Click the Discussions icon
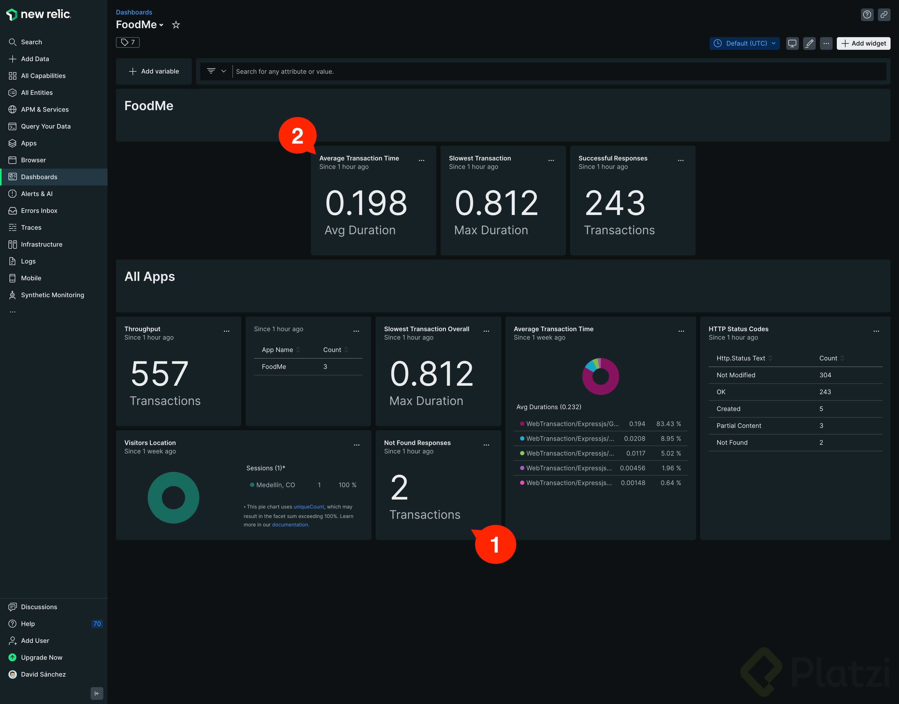This screenshot has height=704, width=899. pos(12,607)
